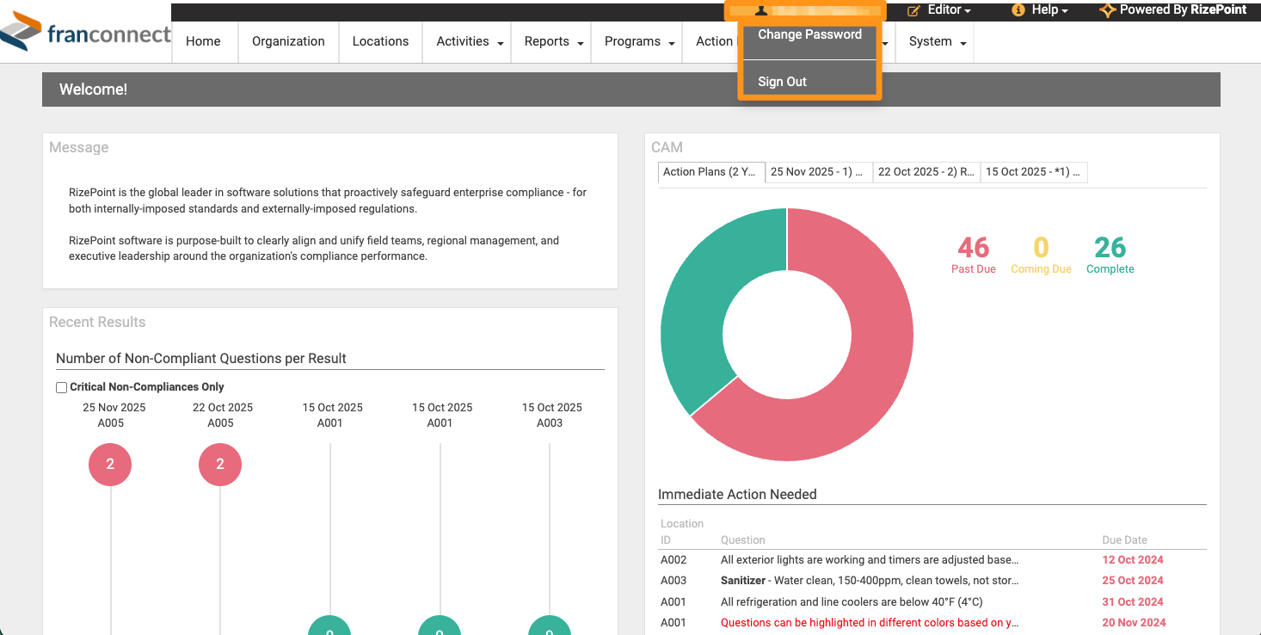Expand the Activities menu dropdown
This screenshot has width=1261, height=635.
501,43
